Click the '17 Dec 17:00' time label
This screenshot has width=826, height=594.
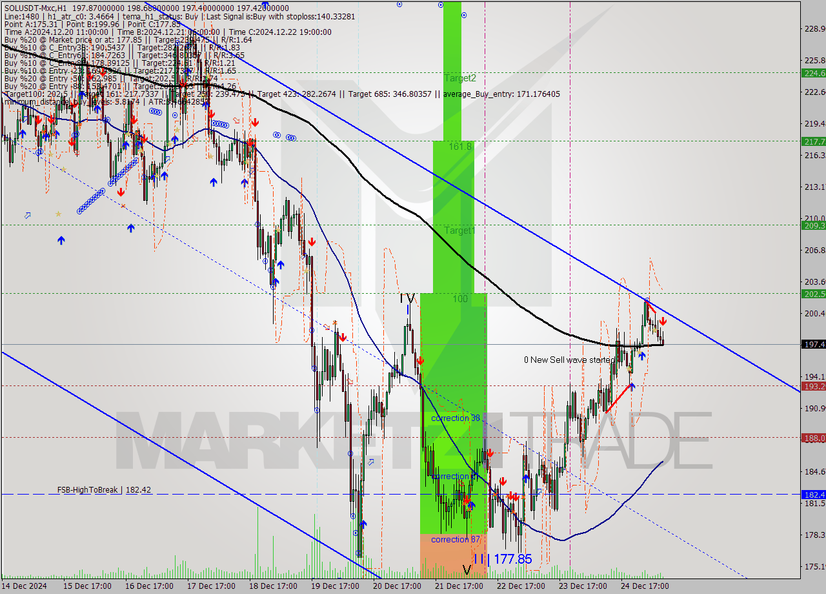pyautogui.click(x=211, y=586)
